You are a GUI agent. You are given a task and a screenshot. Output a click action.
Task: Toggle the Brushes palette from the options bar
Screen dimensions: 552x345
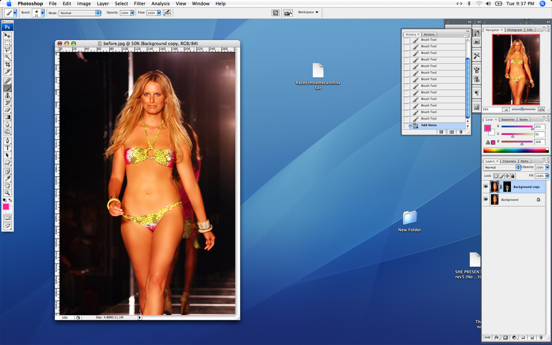(x=276, y=13)
